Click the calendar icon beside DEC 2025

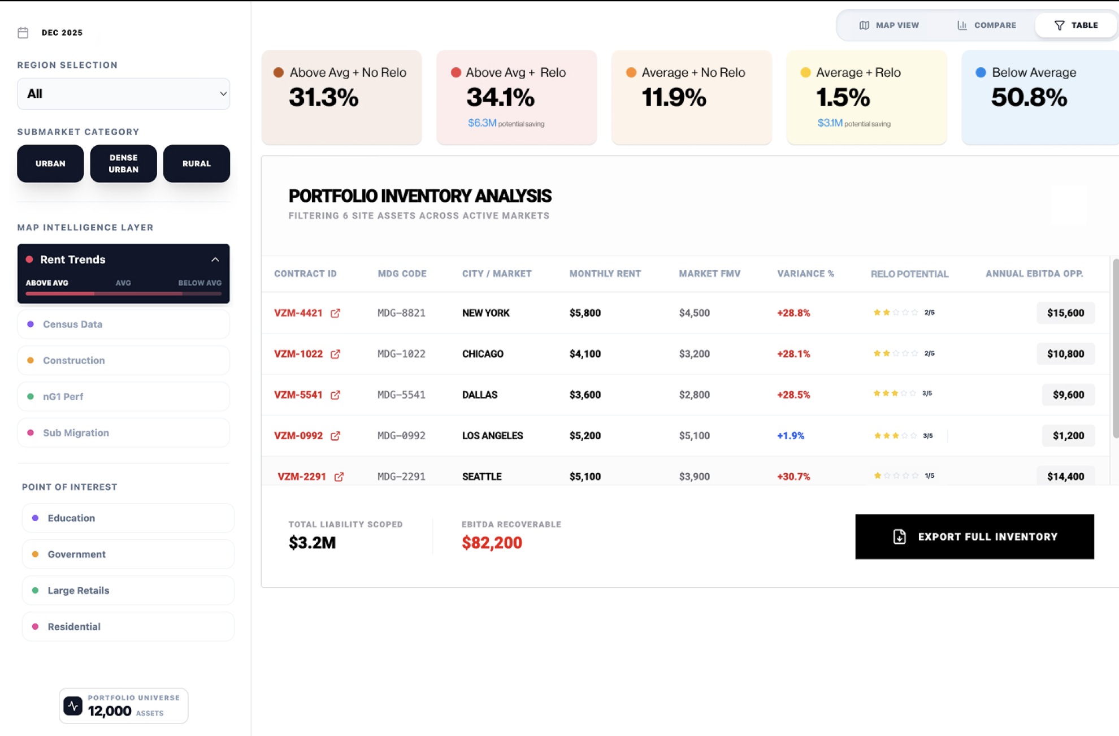pyautogui.click(x=23, y=33)
